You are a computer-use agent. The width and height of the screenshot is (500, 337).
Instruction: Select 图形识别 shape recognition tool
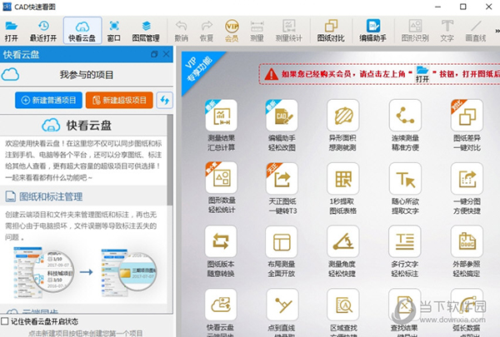415,31
